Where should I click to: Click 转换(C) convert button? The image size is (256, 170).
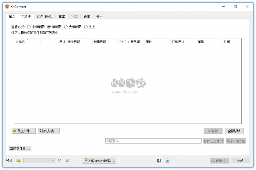[219, 161]
